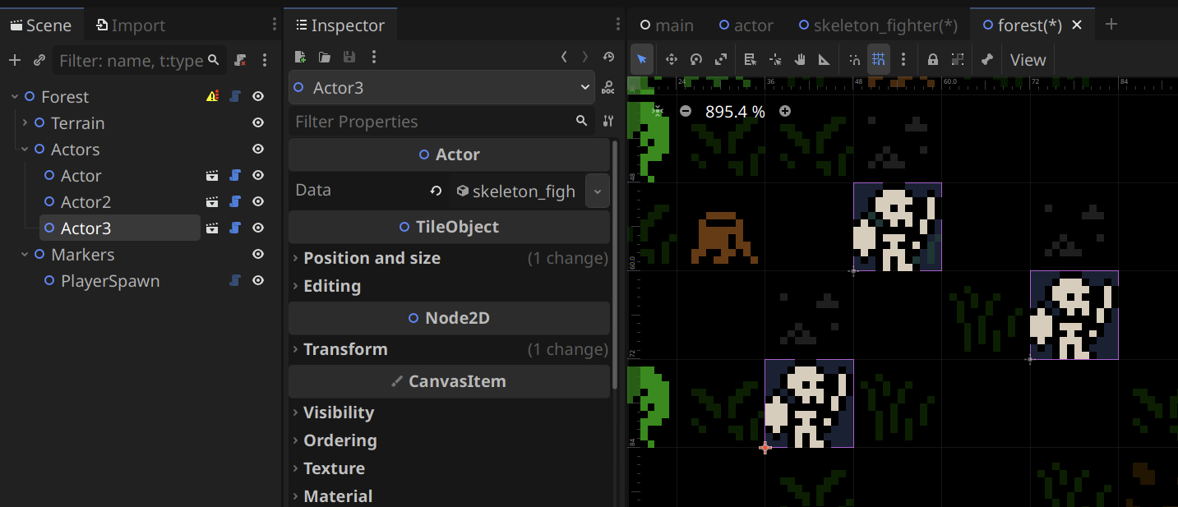Viewport: 1178px width, 507px height.
Task: Select the Actor2 node in the scene tree
Action: (86, 201)
